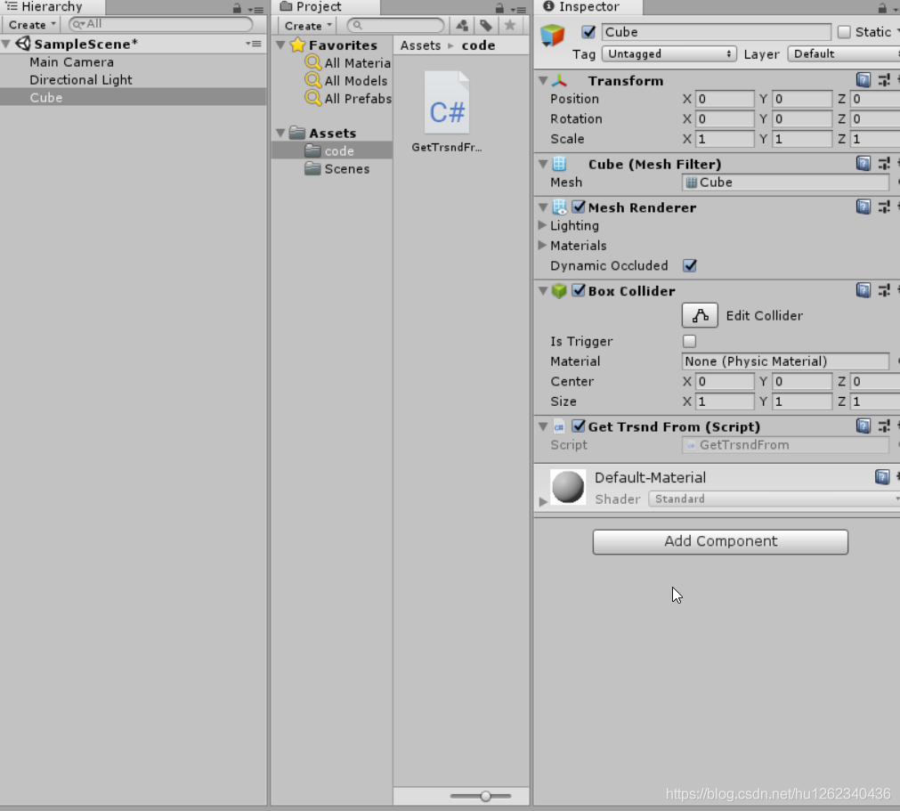This screenshot has width=900, height=811.
Task: Open the Standard shader dropdown
Action: pyautogui.click(x=774, y=499)
